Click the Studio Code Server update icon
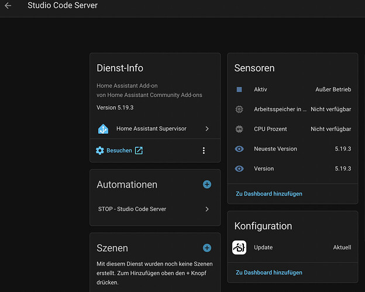 239,248
